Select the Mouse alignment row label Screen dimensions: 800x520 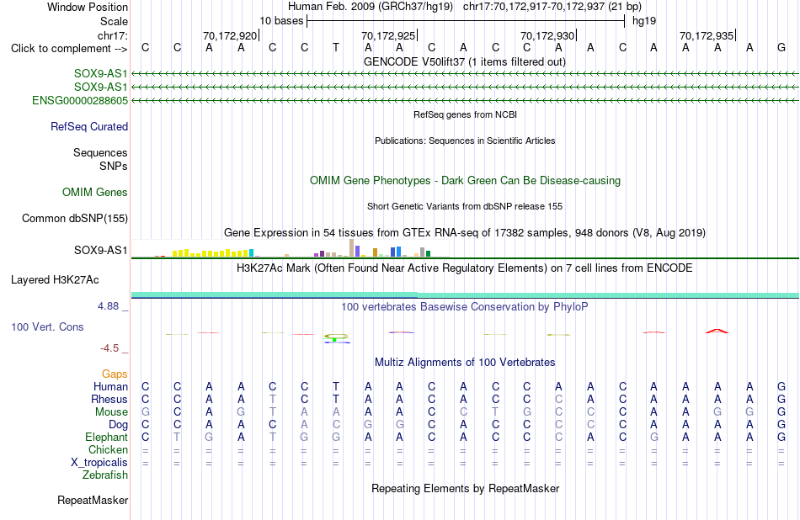click(x=111, y=412)
